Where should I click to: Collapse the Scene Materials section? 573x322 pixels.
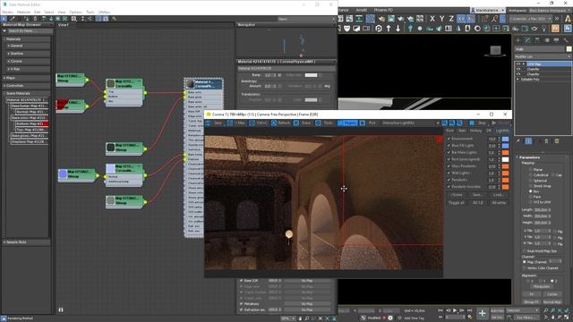pos(26,93)
